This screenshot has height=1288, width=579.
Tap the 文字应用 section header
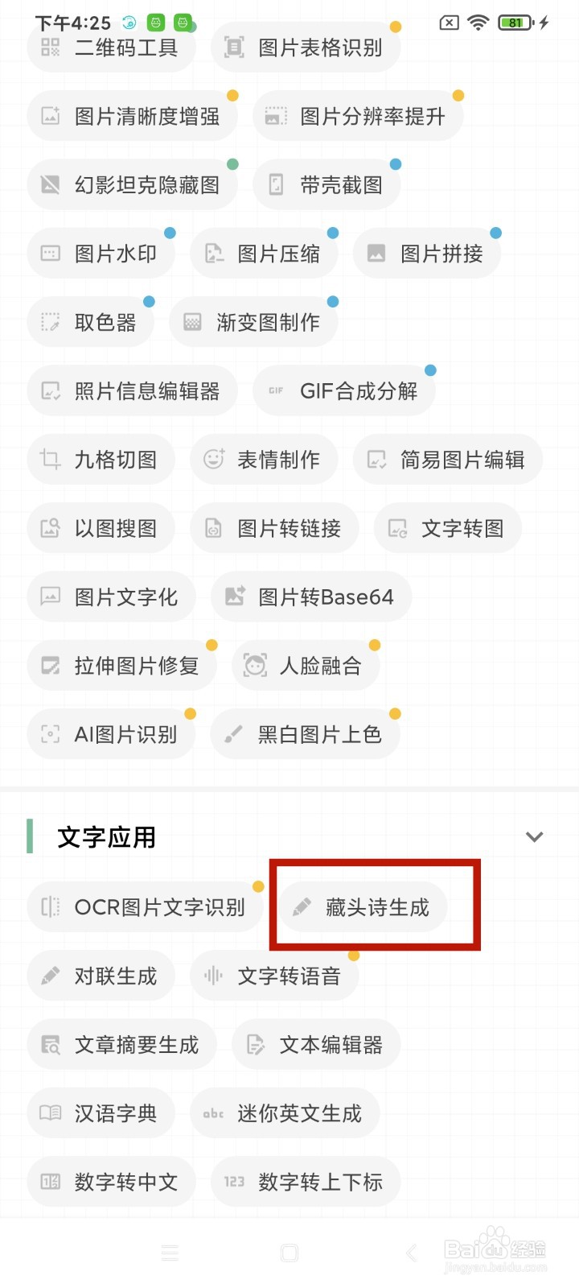tap(106, 837)
